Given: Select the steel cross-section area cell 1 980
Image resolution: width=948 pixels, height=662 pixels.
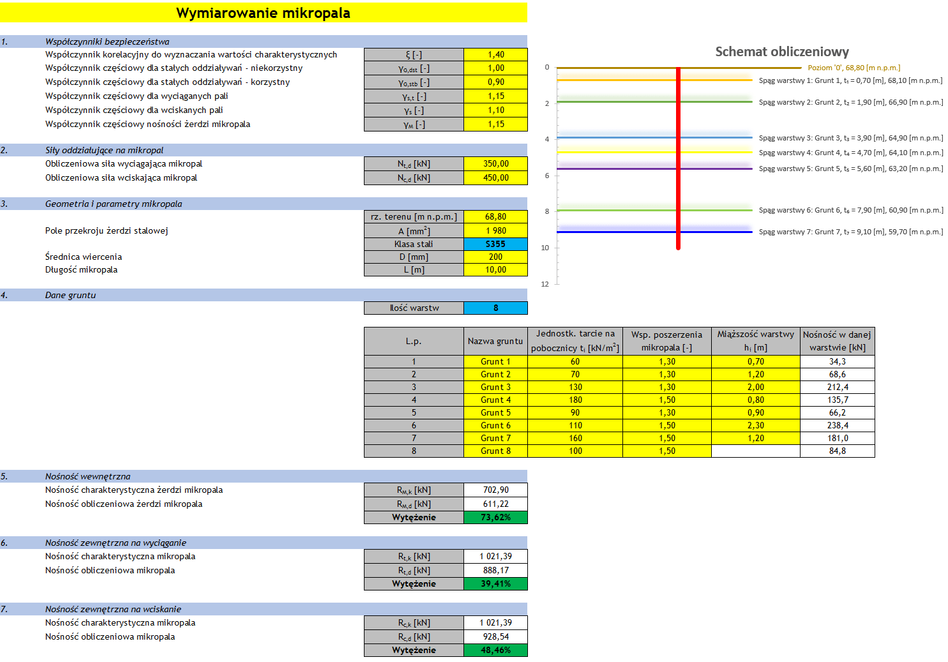Looking at the screenshot, I should [495, 230].
